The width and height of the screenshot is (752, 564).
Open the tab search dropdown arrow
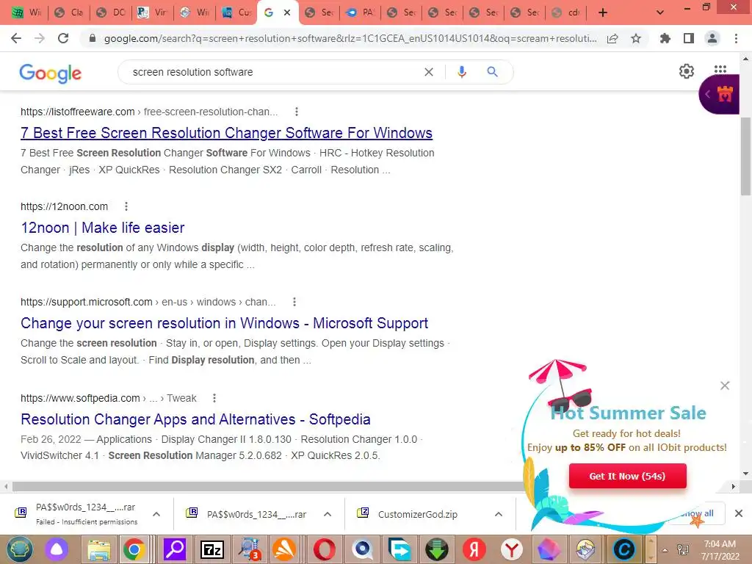660,12
